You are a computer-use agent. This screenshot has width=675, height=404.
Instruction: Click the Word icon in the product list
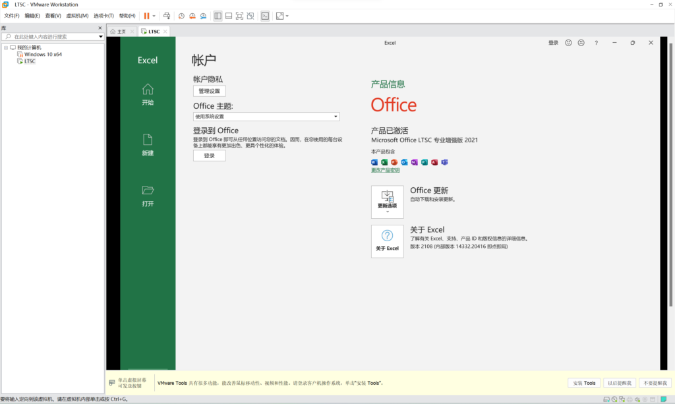[x=374, y=162]
